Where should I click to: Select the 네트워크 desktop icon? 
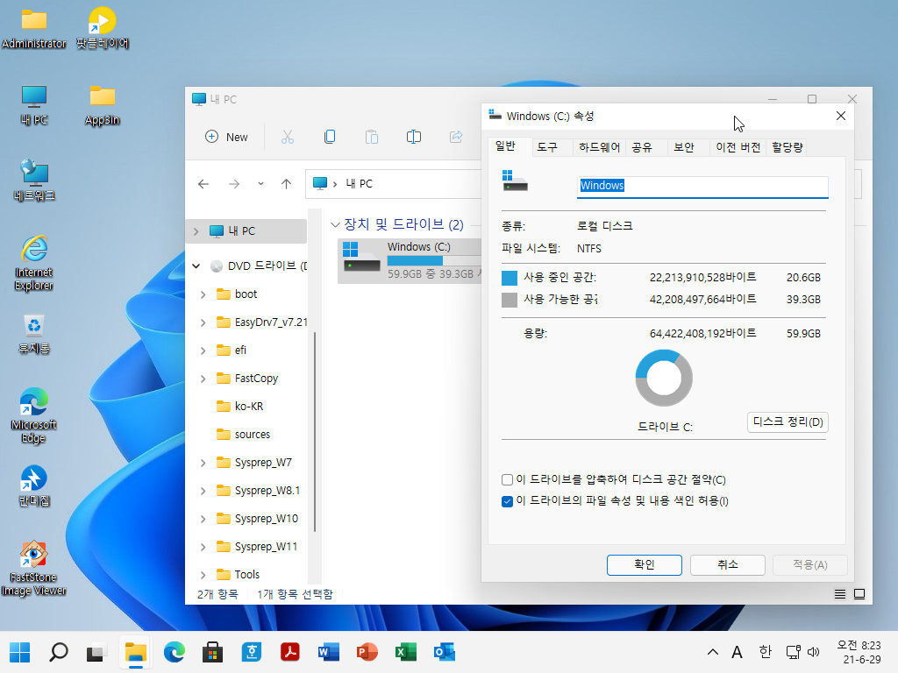click(34, 181)
